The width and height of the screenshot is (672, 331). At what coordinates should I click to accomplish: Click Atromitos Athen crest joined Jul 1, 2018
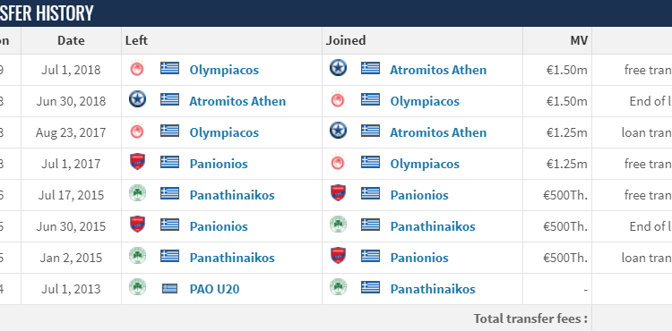[x=338, y=68]
